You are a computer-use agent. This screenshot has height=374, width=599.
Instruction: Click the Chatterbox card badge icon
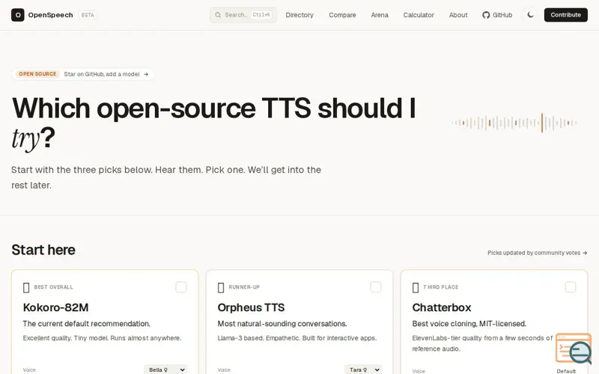(x=416, y=287)
